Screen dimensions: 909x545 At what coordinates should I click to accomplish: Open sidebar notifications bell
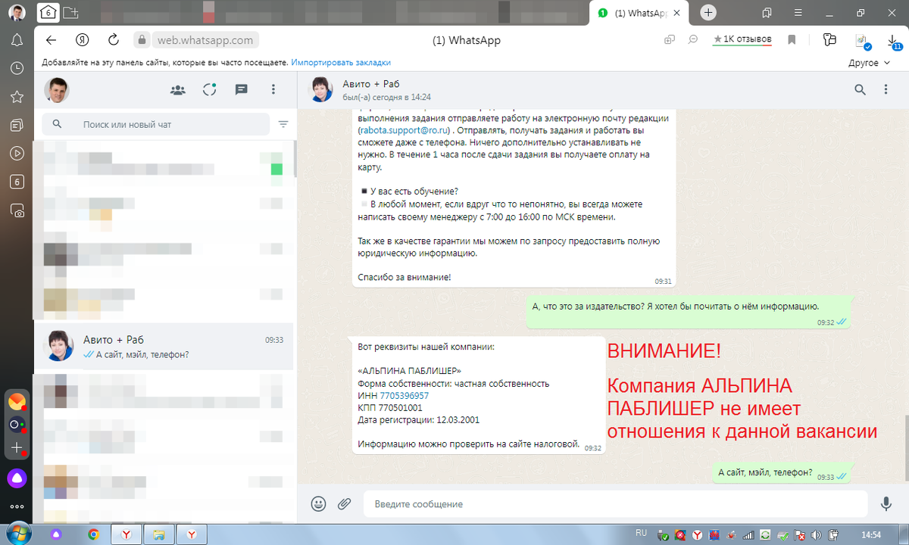[17, 39]
